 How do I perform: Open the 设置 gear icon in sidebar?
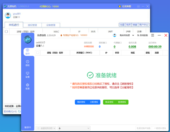click(x=27, y=85)
